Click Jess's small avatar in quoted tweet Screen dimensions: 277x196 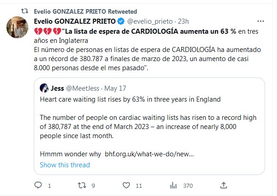pos(44,88)
